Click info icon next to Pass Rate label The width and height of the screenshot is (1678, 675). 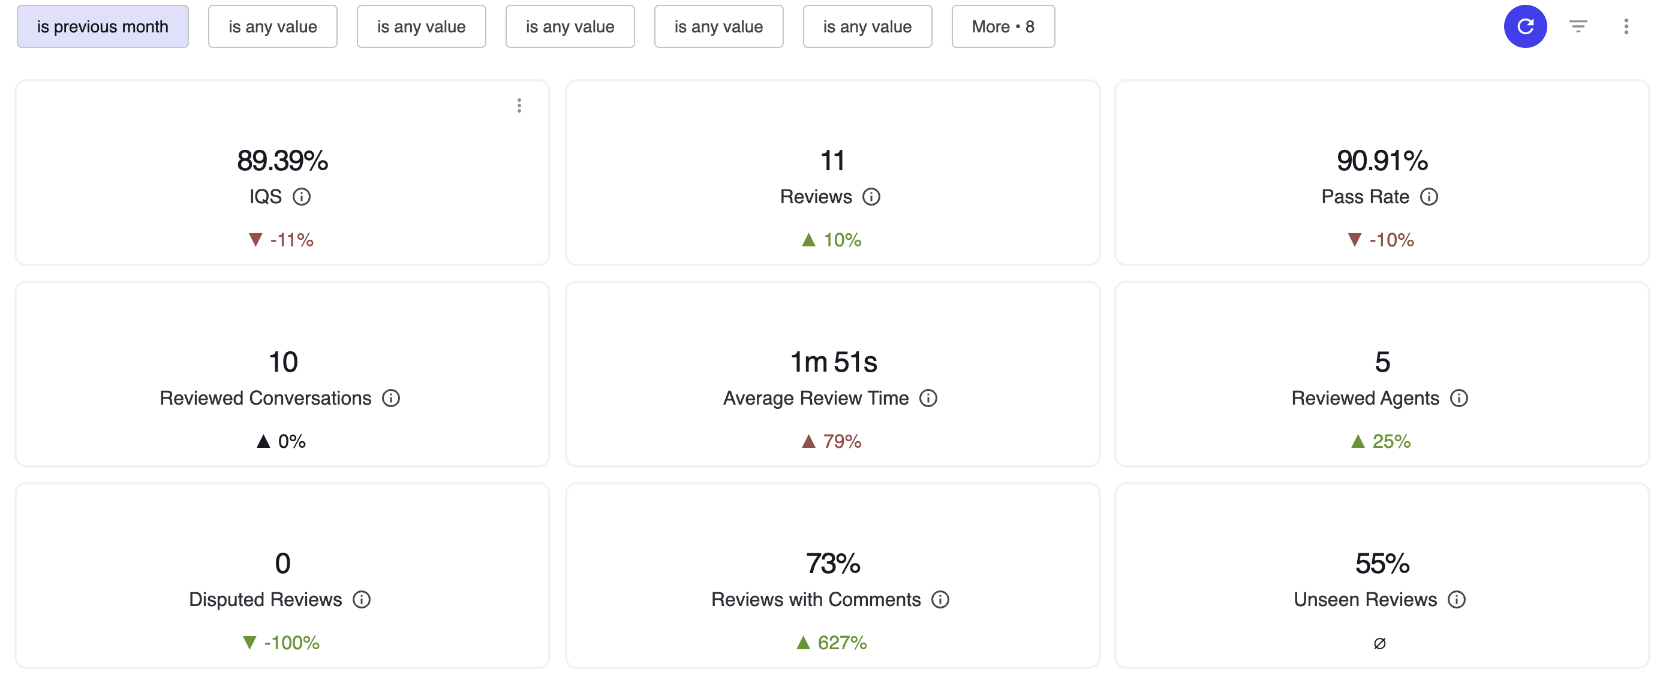pyautogui.click(x=1431, y=197)
